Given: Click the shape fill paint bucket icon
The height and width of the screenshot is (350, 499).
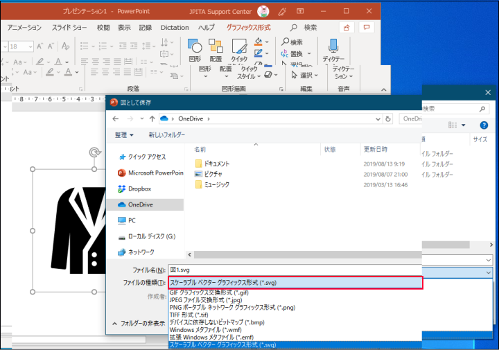Looking at the screenshot, I should 259,42.
